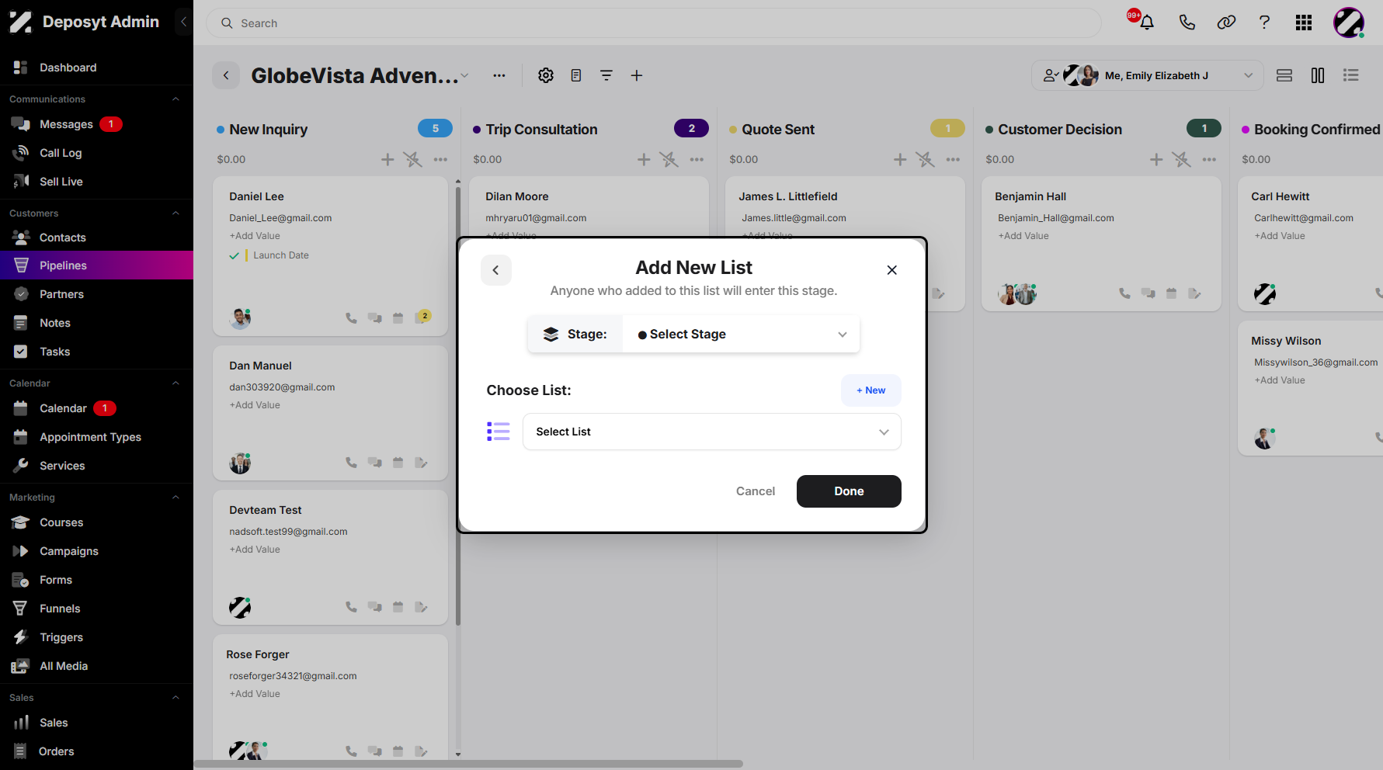Viewport: 1383px width, 770px height.
Task: Open the apps grid icon
Action: tap(1304, 23)
